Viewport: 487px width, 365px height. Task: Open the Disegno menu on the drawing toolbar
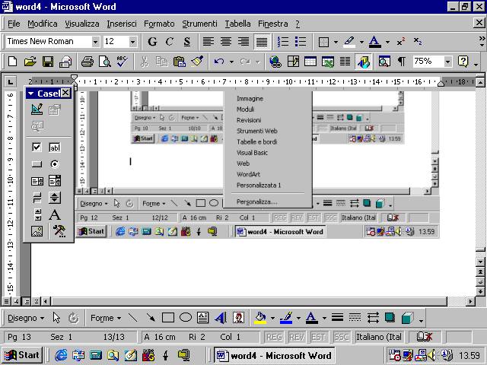(x=26, y=318)
